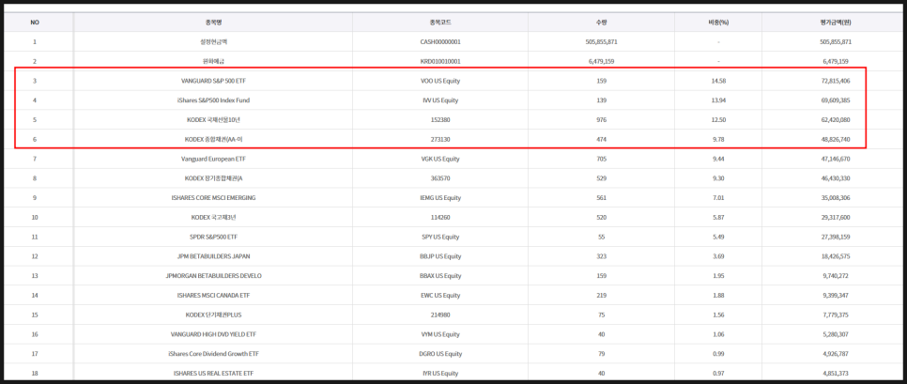Click the valuation amount 69,609,385
The height and width of the screenshot is (384, 907).
pos(834,100)
